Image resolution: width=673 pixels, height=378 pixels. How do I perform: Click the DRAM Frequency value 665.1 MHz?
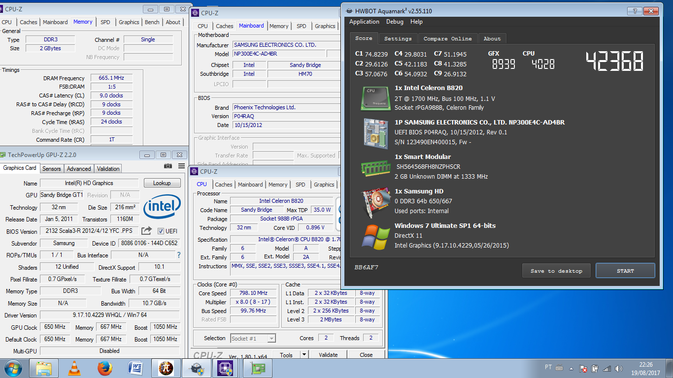pyautogui.click(x=111, y=78)
